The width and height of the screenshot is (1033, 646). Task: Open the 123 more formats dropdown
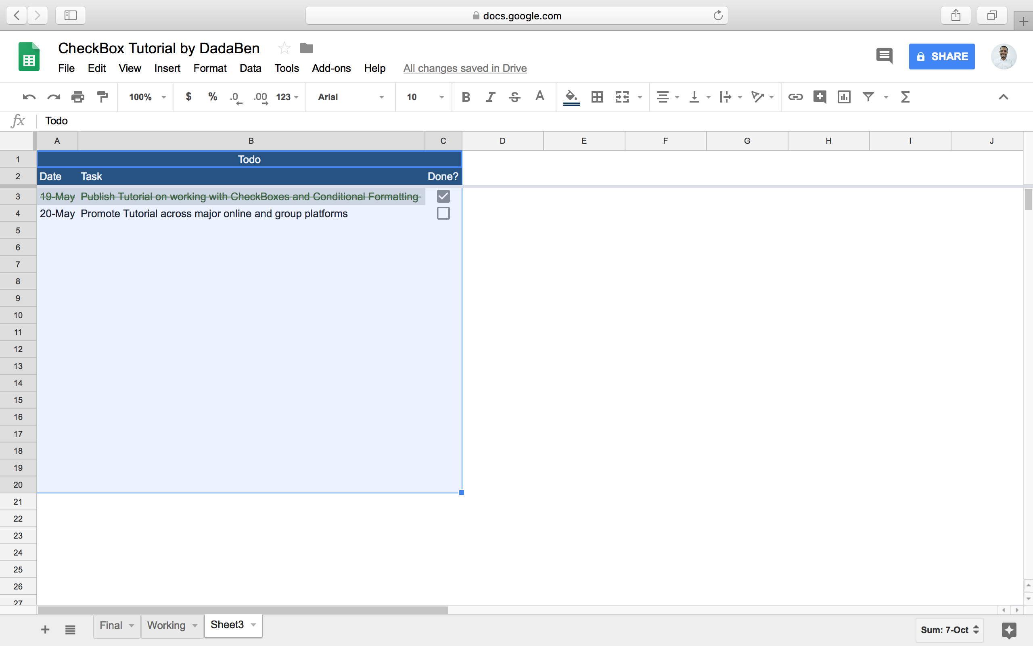click(287, 97)
